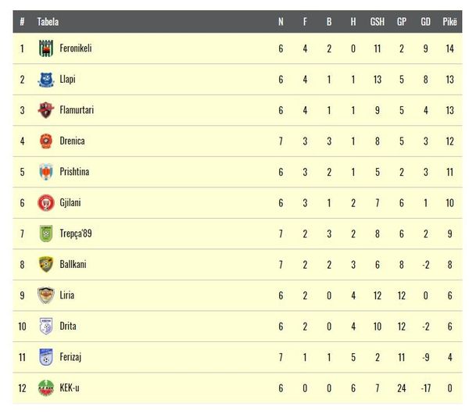Click the Llapi team logo
The width and height of the screenshot is (469, 414).
(46, 80)
